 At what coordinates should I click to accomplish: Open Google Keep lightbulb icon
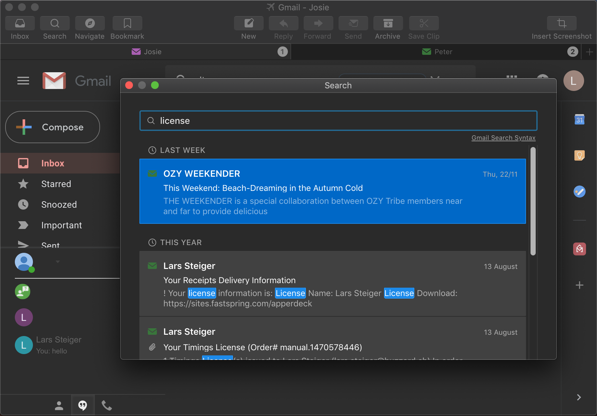coord(580,156)
